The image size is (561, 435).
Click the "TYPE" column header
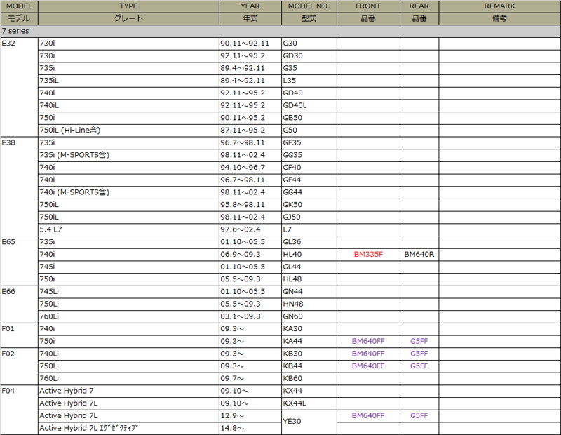pos(128,6)
